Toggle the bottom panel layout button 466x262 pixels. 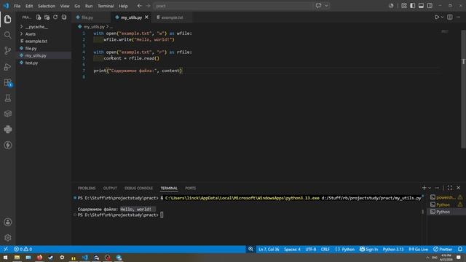pos(421,6)
